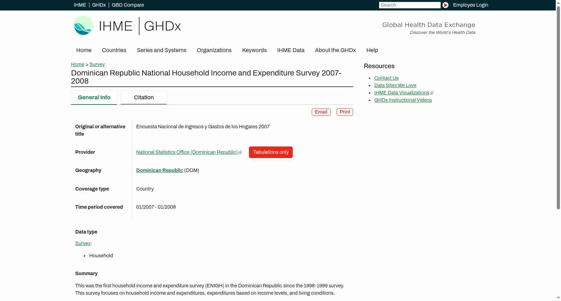Click the GHDx wordmark in header
This screenshot has height=301, width=561.
pos(162,26)
